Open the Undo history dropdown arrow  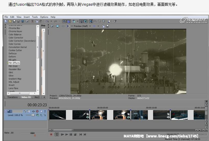[x=51, y=21]
